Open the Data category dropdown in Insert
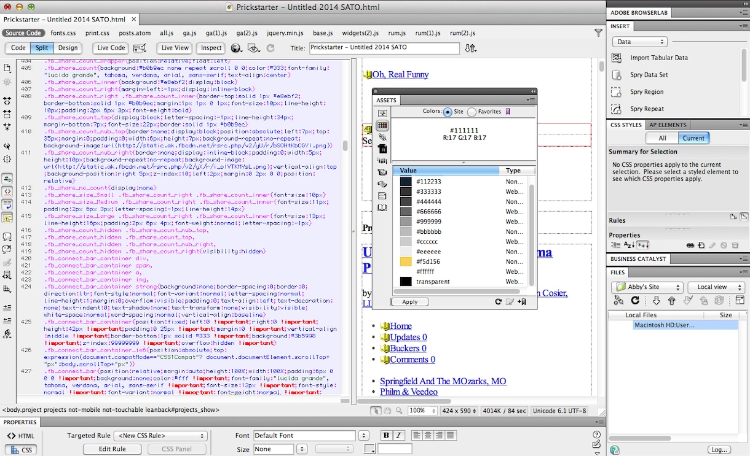The height and width of the screenshot is (456, 750). tap(639, 42)
